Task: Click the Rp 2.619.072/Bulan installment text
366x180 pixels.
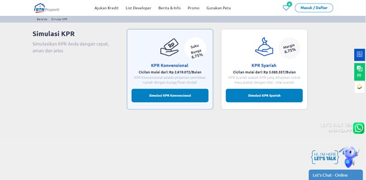Action: click(x=185, y=72)
